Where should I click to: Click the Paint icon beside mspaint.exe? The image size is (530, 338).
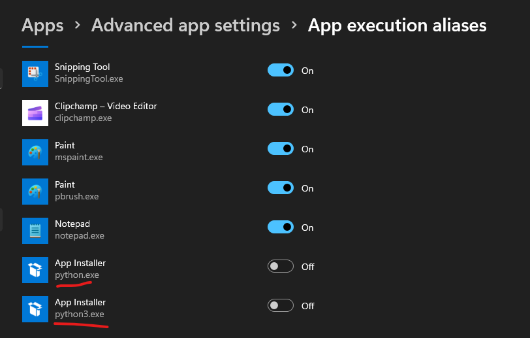[x=35, y=152]
